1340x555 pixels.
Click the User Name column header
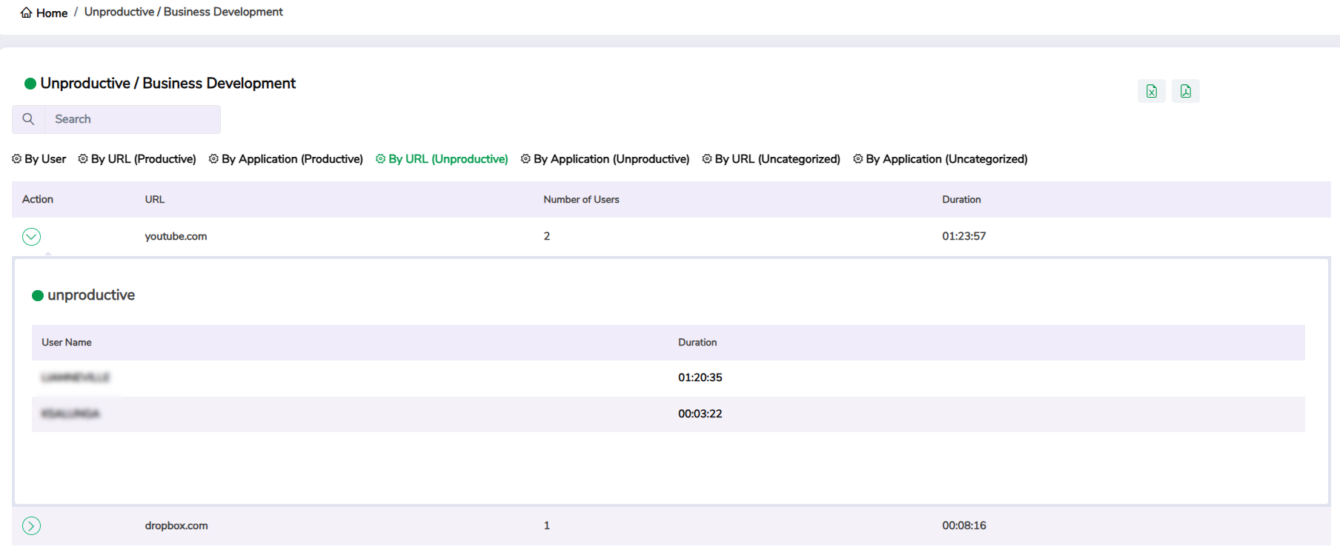coord(67,343)
